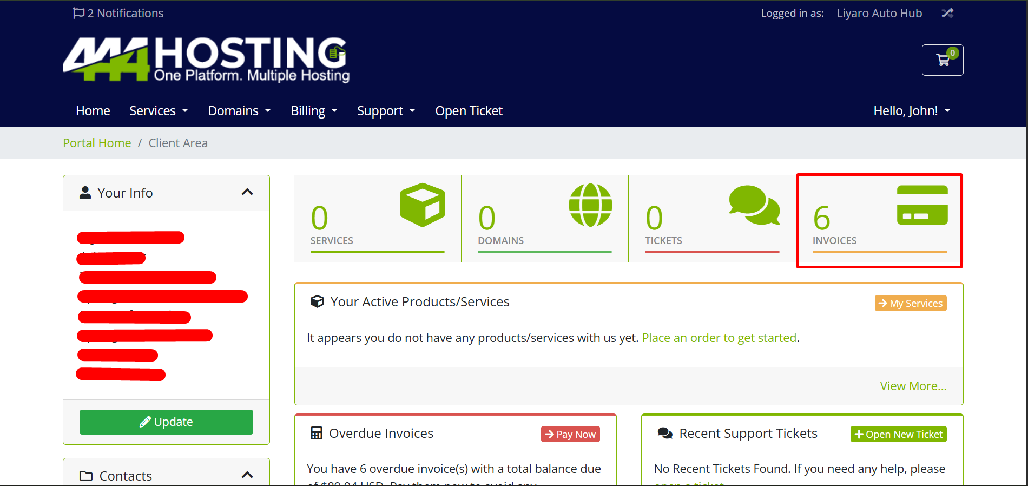Click the green Services cube icon

(x=422, y=205)
